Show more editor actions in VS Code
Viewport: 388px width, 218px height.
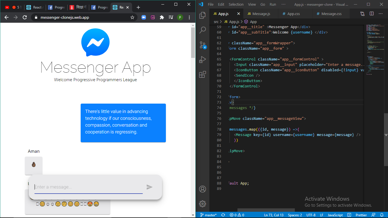click(381, 14)
